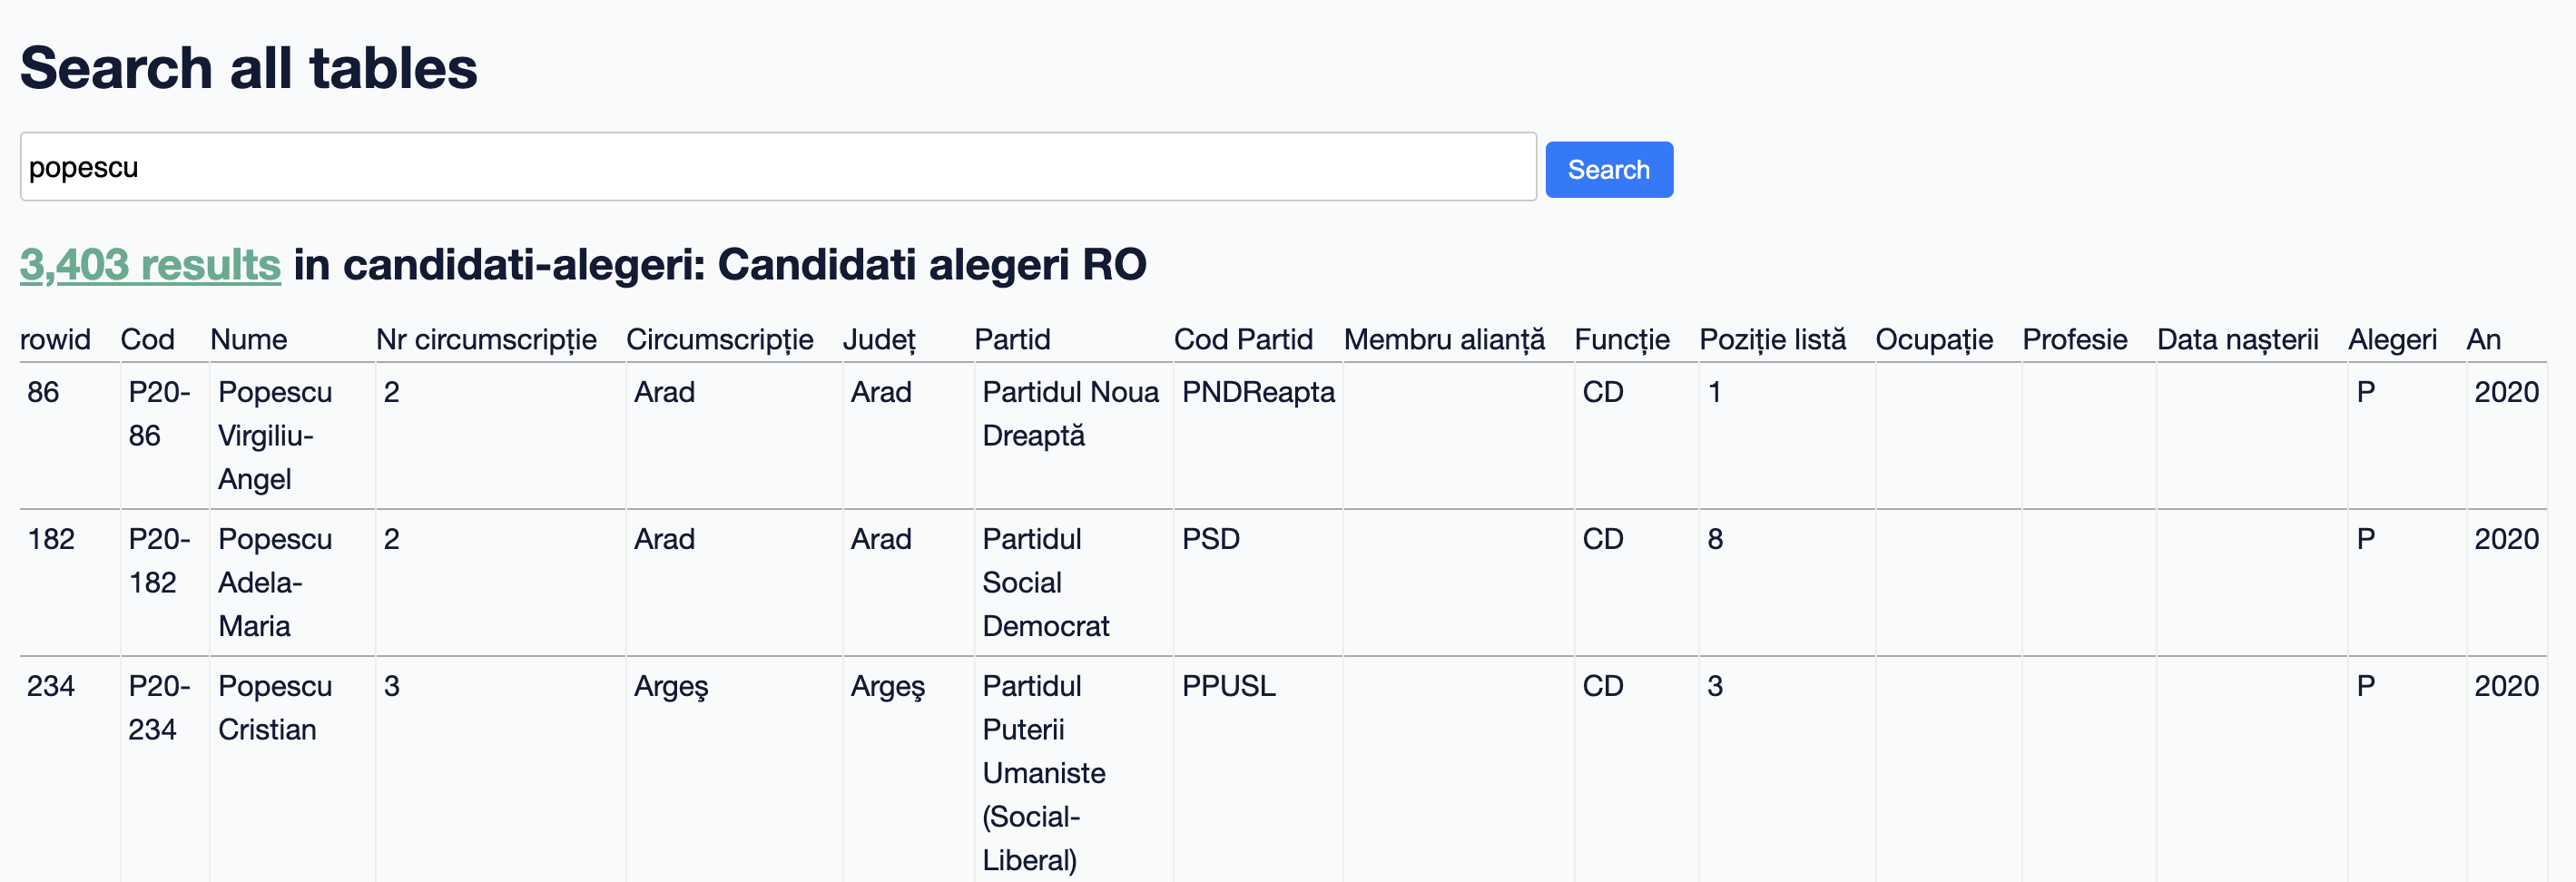This screenshot has width=2576, height=882.
Task: Click the Alegeri column header
Action: click(2392, 339)
